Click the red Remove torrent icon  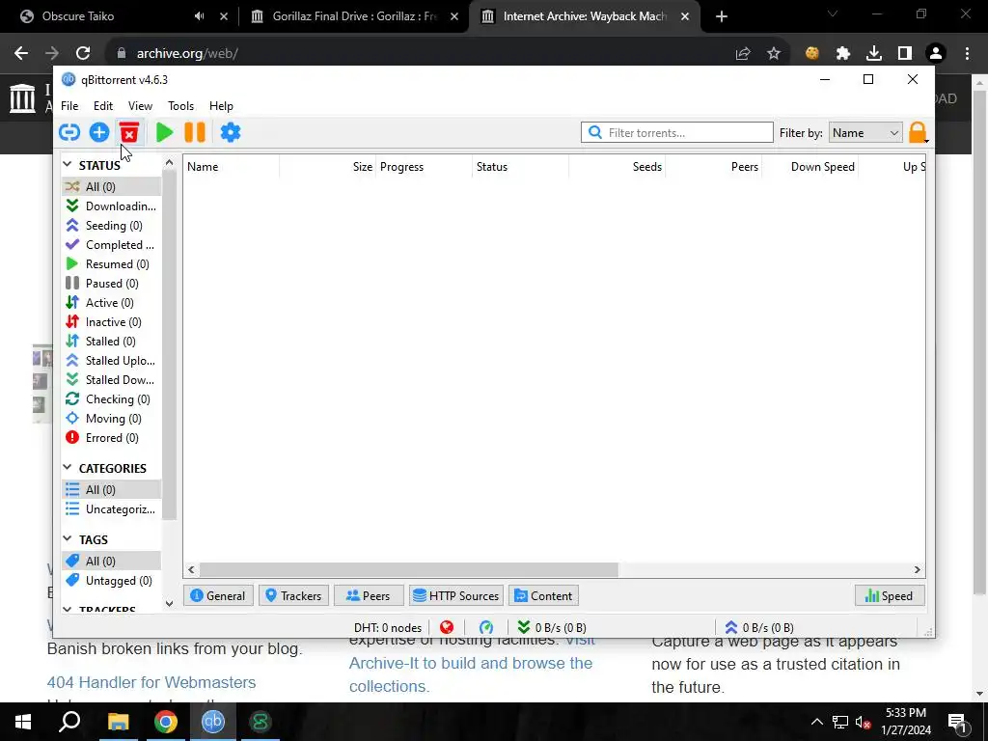point(129,132)
